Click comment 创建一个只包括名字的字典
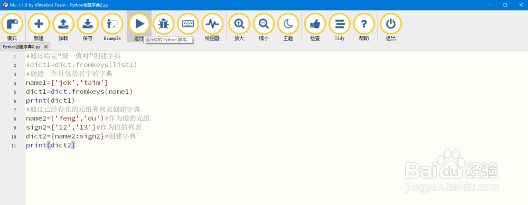 point(69,74)
